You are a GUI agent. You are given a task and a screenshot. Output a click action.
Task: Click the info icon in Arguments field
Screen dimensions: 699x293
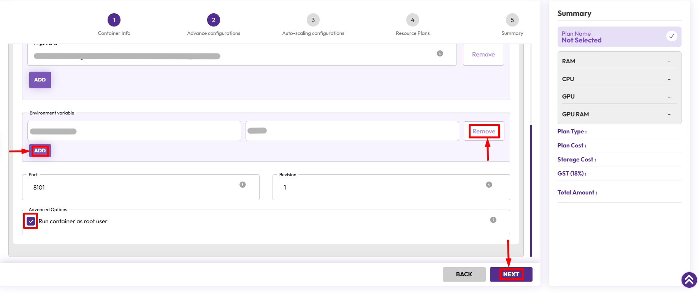coord(440,53)
